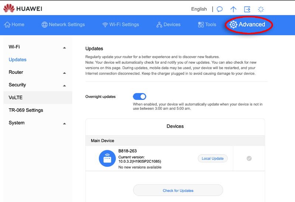Screen dimensions: 295x202
Task: Click the spinning loading indicator icon
Action: tap(261, 9)
